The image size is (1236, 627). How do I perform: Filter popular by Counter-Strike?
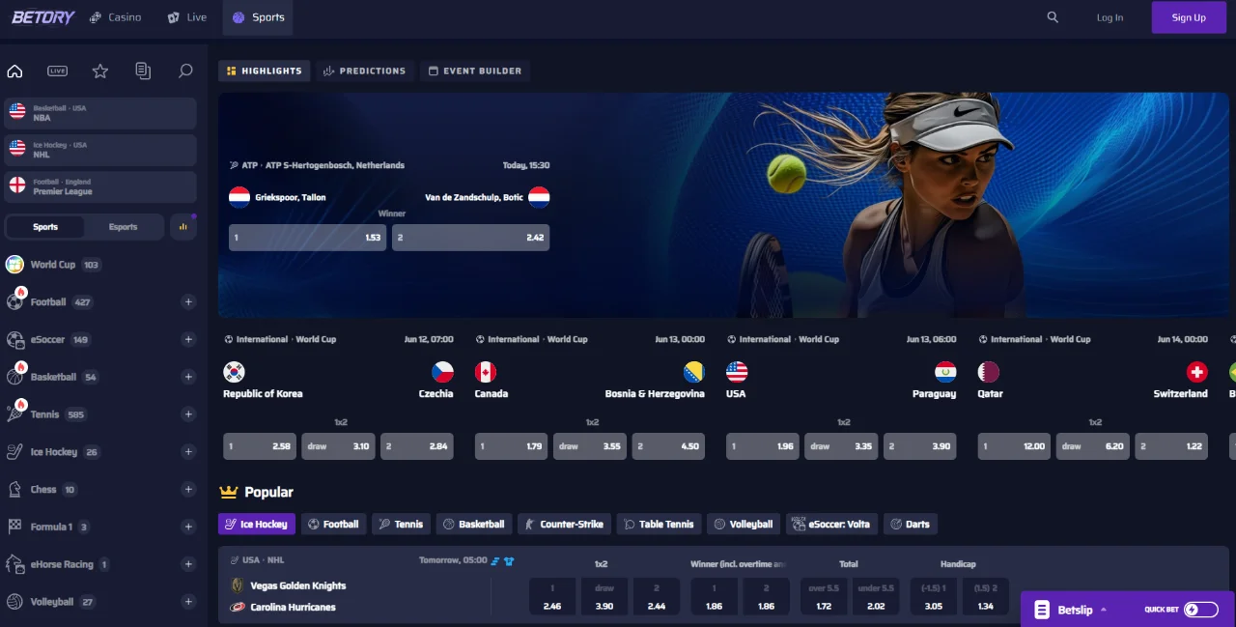click(x=564, y=524)
